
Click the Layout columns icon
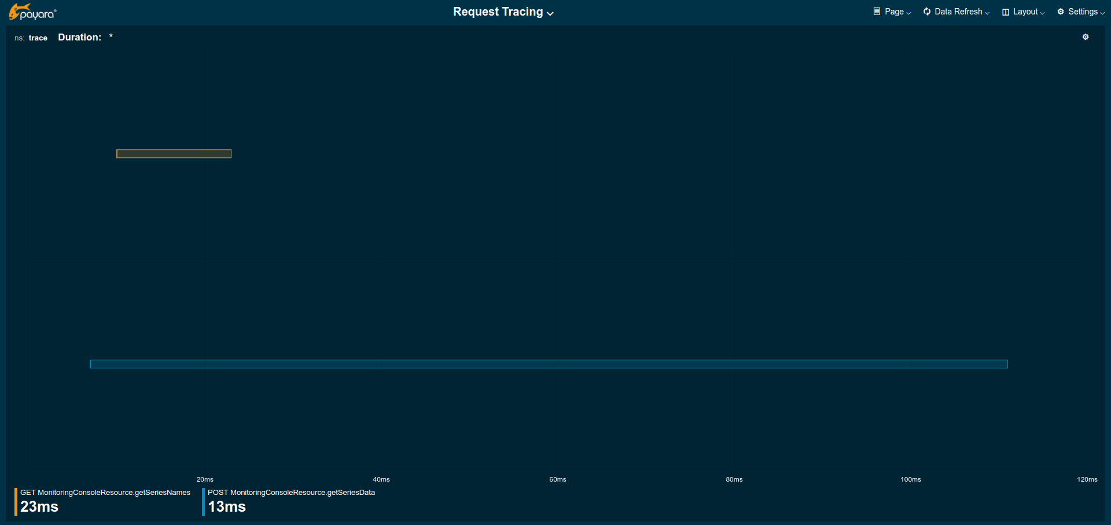(x=1006, y=12)
